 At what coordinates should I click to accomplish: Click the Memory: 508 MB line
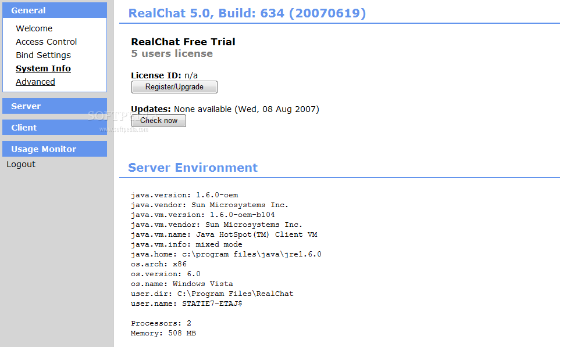click(163, 333)
